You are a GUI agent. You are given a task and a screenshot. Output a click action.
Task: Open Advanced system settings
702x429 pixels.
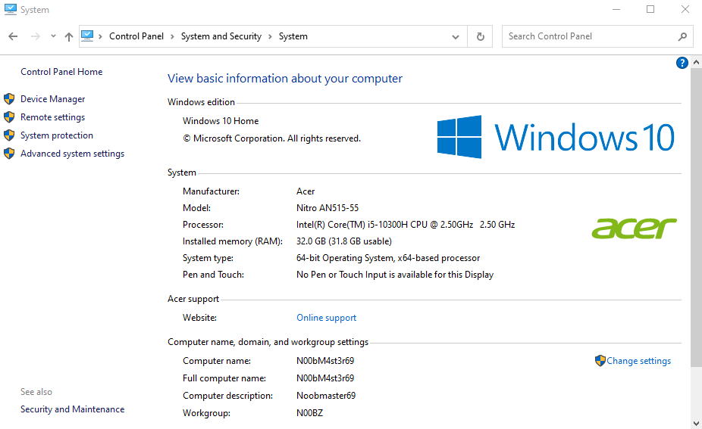pos(73,154)
